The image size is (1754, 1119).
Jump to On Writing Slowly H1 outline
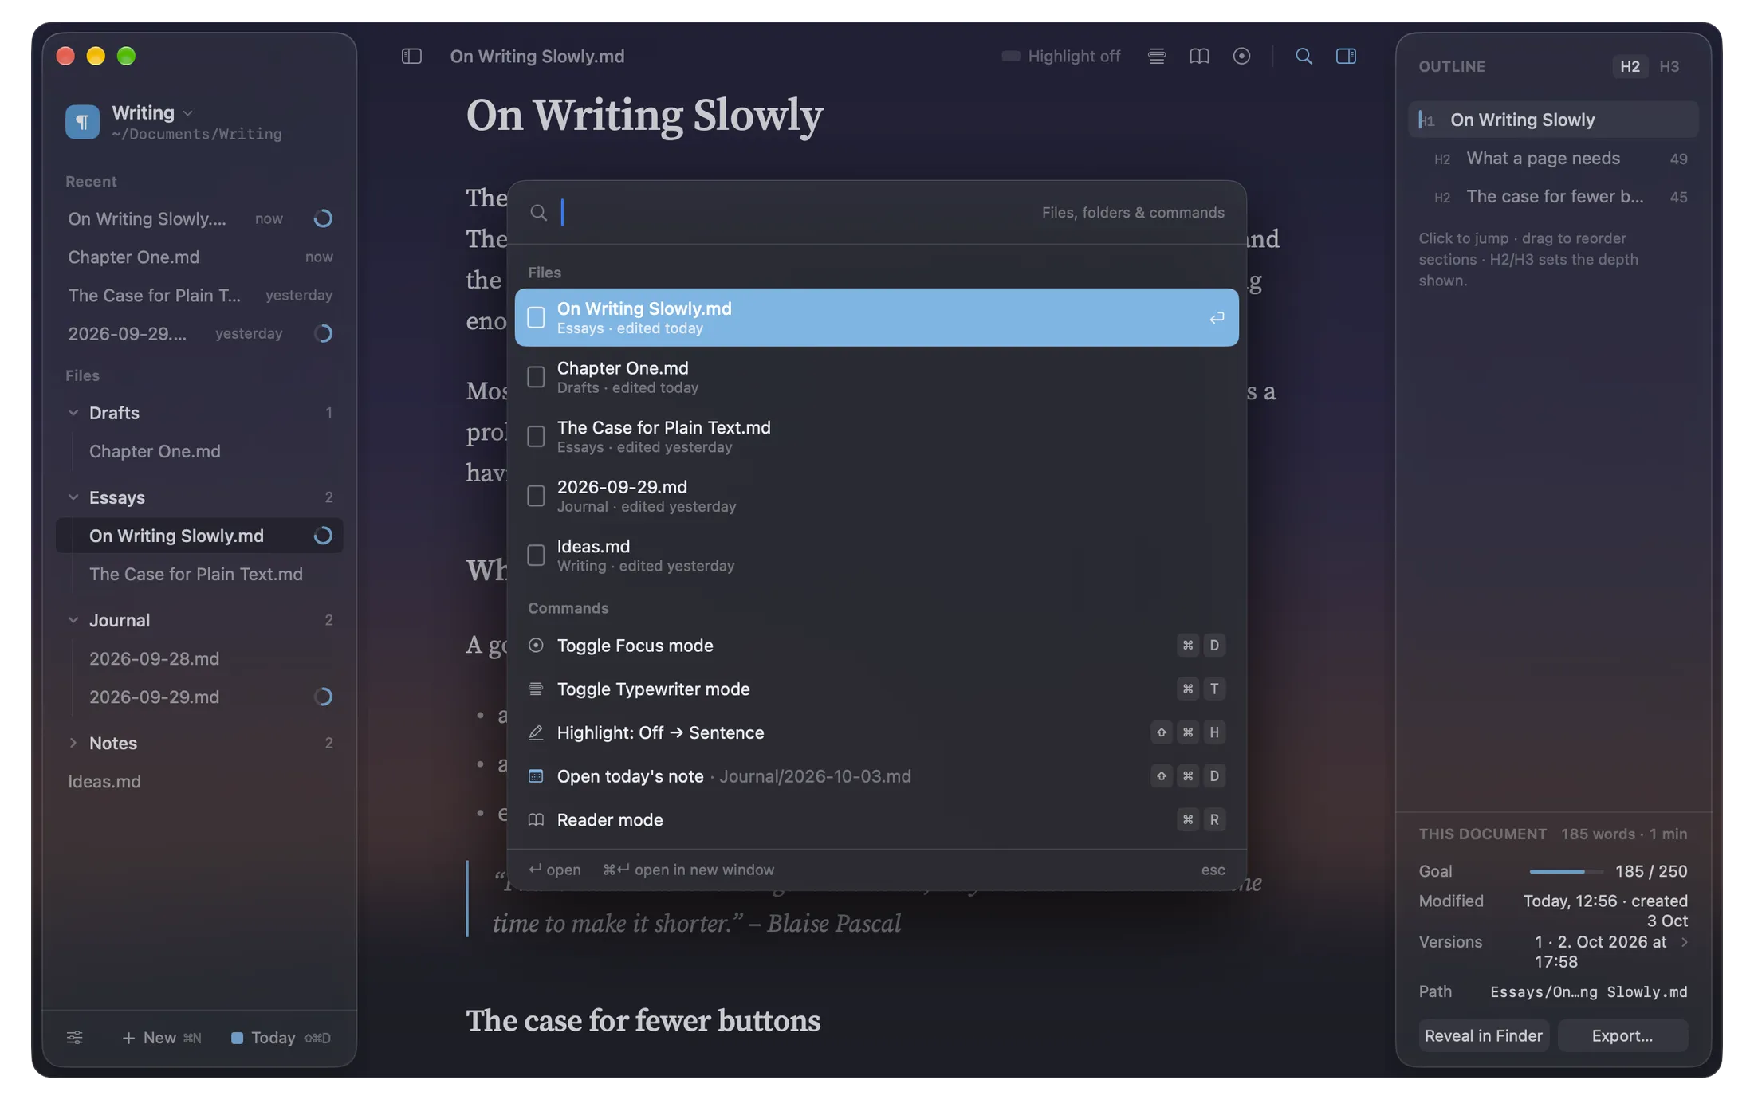point(1553,120)
